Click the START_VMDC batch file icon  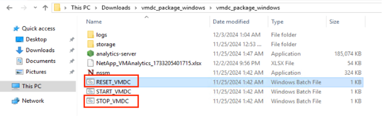point(90,91)
